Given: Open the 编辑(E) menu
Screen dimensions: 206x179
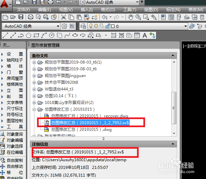Looking at the screenshot, I should click(44, 10).
